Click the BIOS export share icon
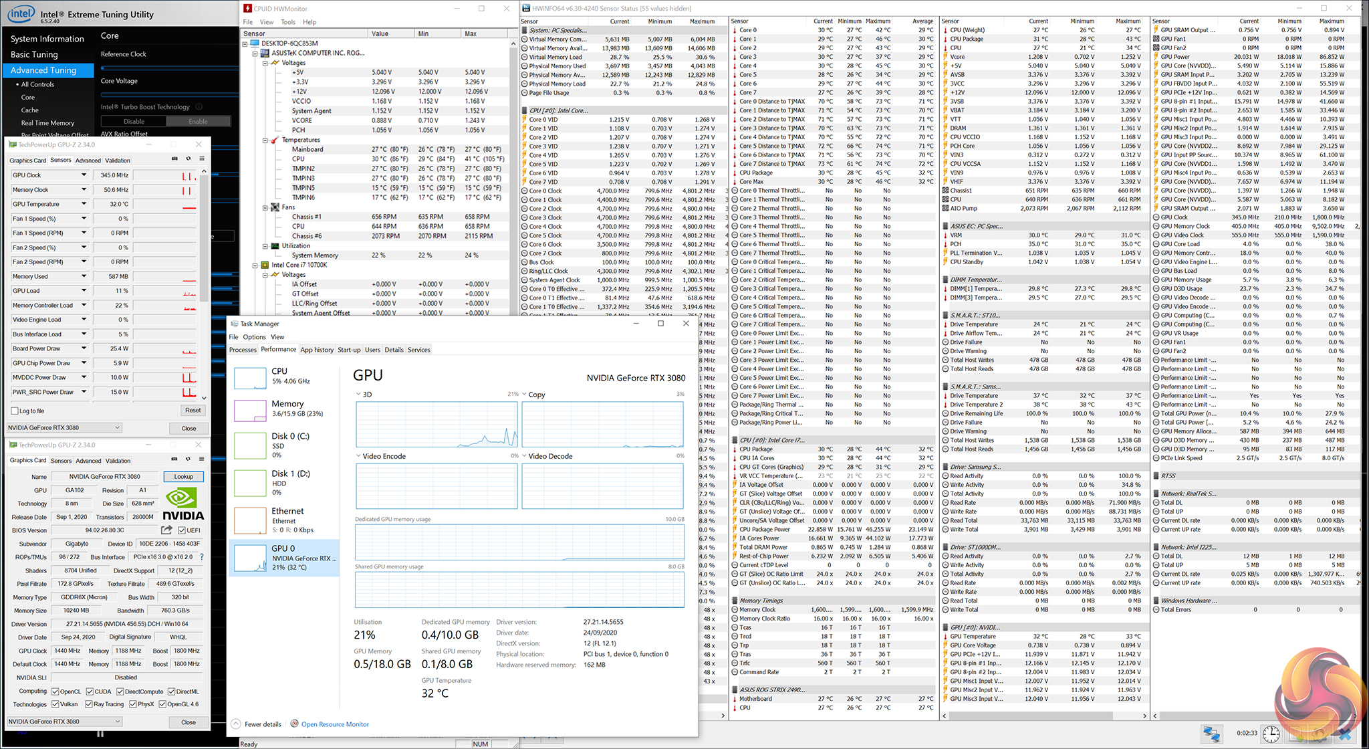1369x749 pixels. point(166,530)
